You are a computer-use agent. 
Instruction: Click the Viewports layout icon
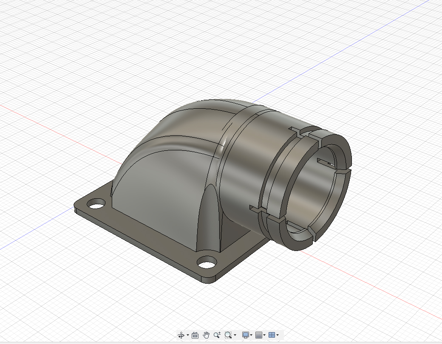coord(272,335)
